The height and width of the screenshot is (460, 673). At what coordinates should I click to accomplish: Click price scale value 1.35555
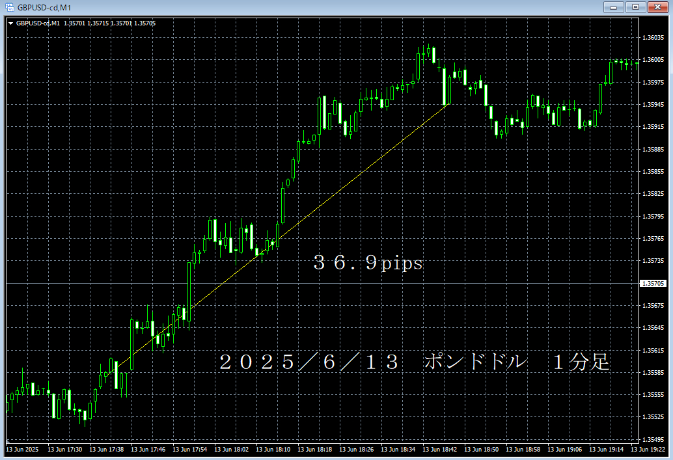coord(653,394)
